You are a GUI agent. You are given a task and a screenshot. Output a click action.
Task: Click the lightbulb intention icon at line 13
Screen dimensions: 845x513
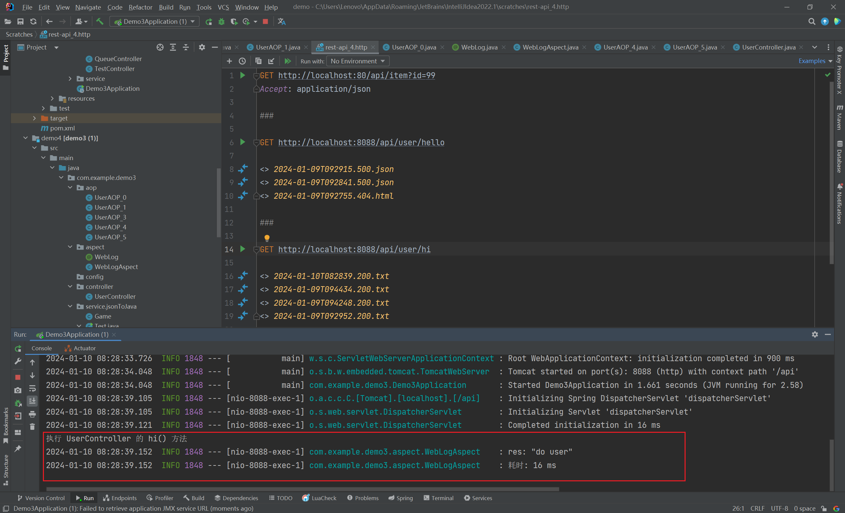pyautogui.click(x=267, y=238)
